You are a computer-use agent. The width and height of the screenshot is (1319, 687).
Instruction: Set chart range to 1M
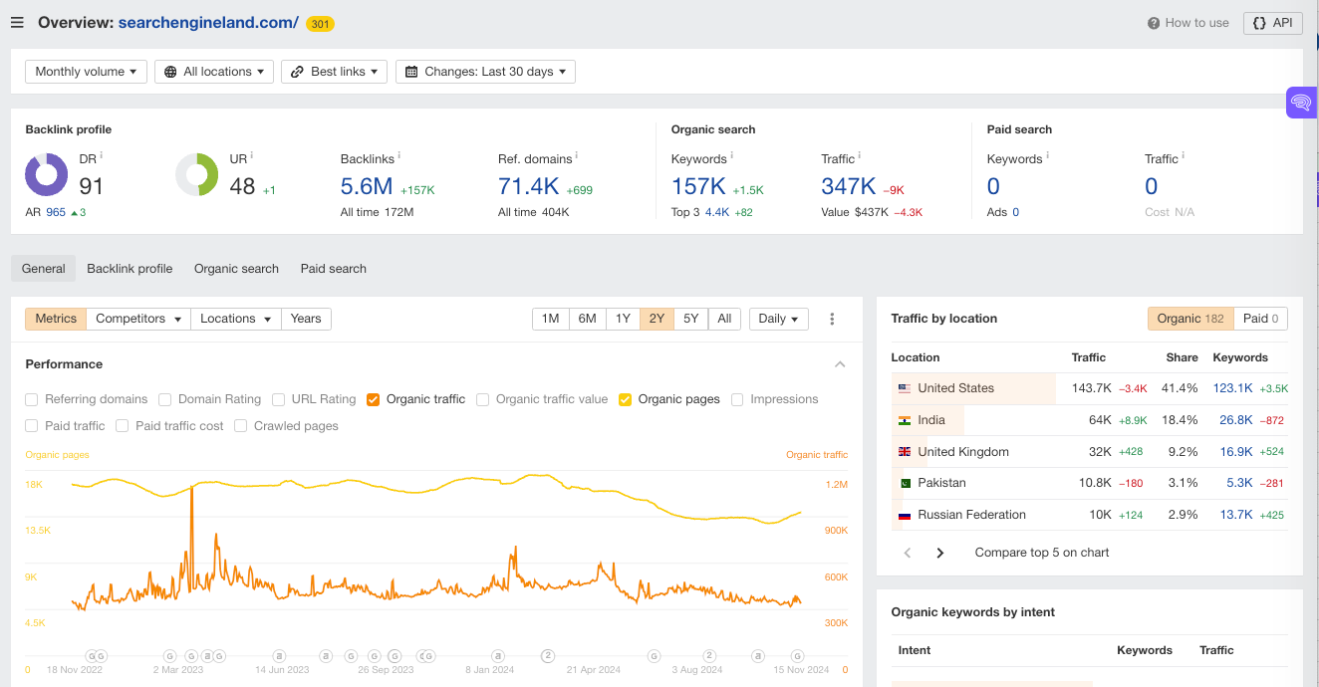coord(550,319)
